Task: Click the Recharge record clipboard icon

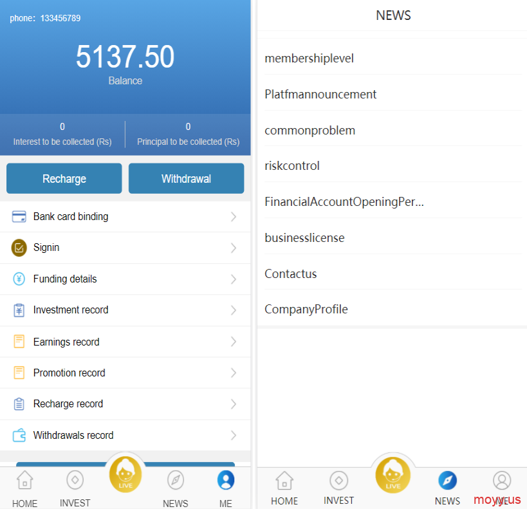Action: tap(19, 403)
